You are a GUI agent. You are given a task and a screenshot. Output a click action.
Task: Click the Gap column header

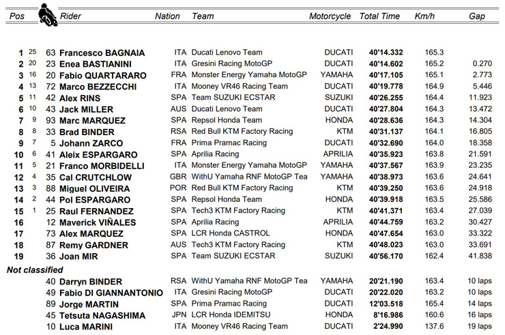[477, 16]
